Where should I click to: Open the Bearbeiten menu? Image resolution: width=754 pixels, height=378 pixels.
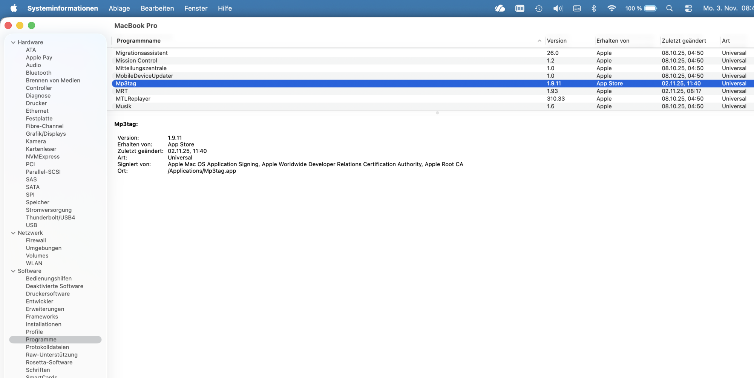[157, 8]
